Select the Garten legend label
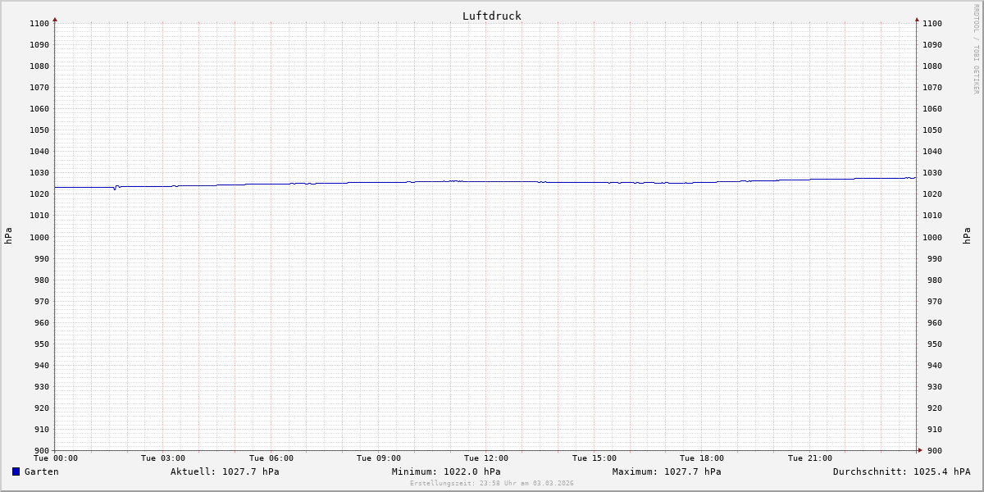This screenshot has width=984, height=492. (41, 471)
